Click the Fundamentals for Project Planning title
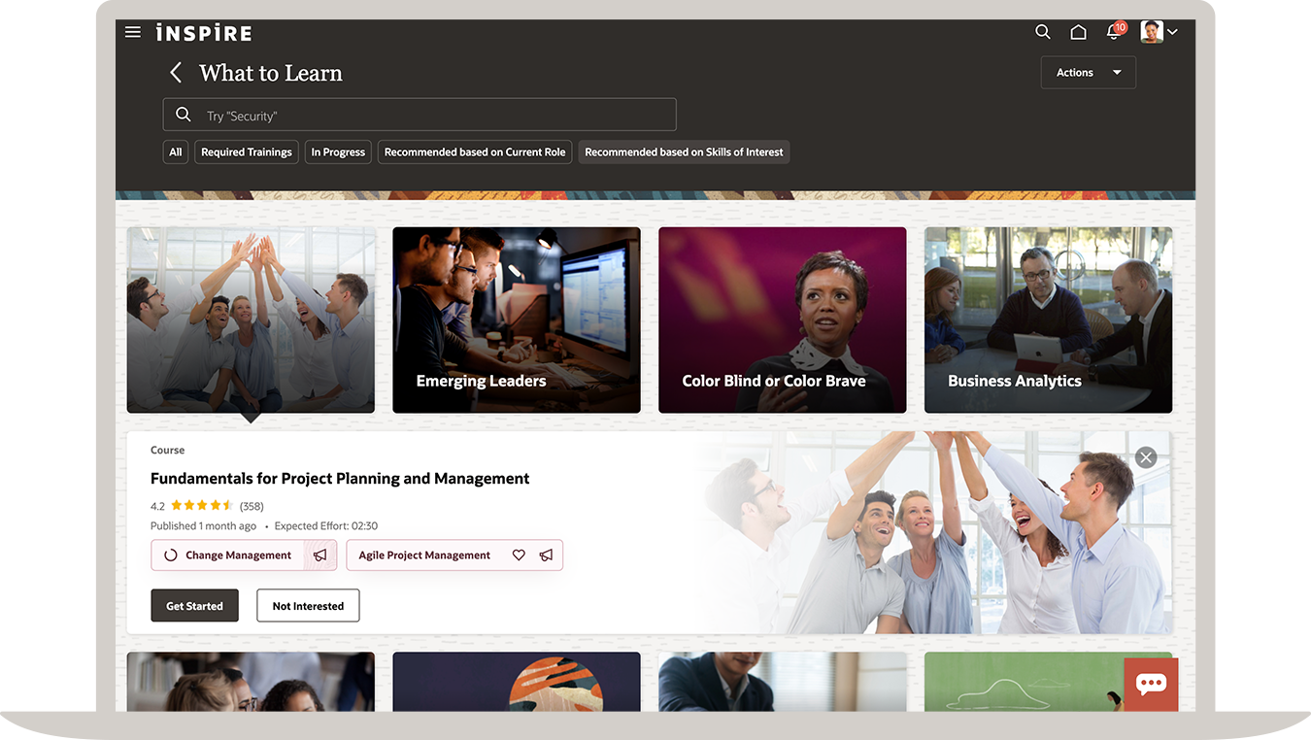Viewport: 1311px width, 740px height. click(x=340, y=479)
